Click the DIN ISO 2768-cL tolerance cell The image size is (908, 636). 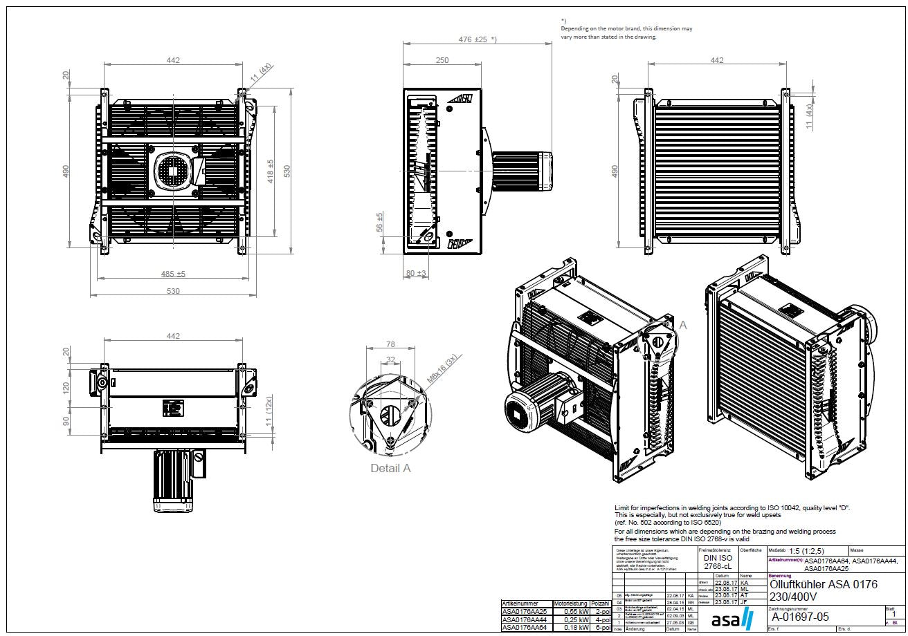point(716,562)
